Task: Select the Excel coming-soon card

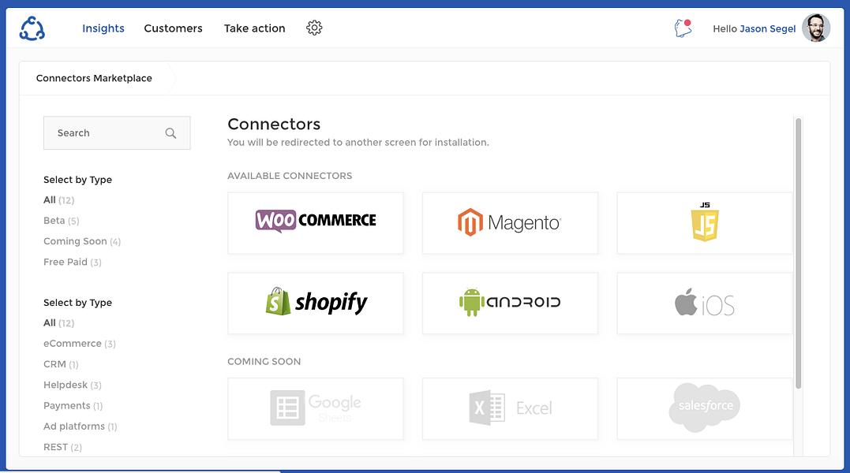Action: click(510, 408)
